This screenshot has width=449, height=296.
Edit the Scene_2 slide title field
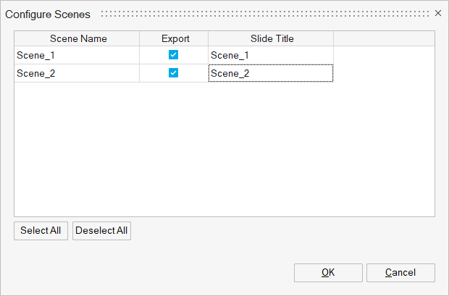click(x=270, y=73)
